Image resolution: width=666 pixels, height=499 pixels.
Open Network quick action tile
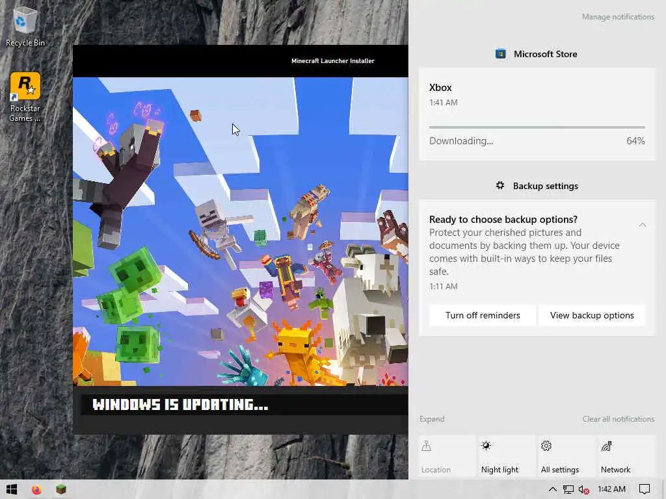(x=626, y=457)
